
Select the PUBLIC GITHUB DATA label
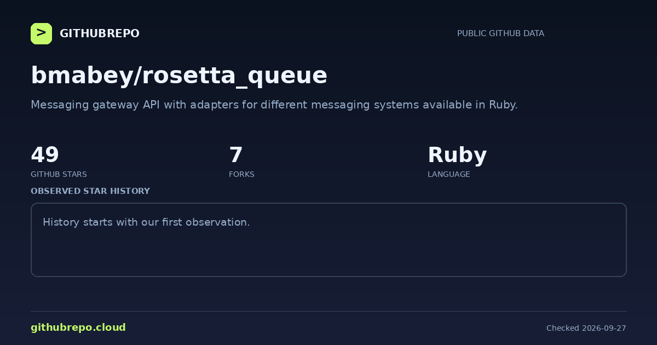500,33
